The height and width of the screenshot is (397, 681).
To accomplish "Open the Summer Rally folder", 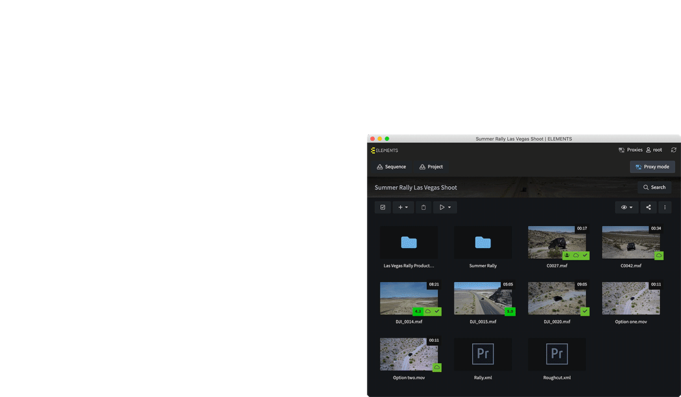I will [x=483, y=242].
